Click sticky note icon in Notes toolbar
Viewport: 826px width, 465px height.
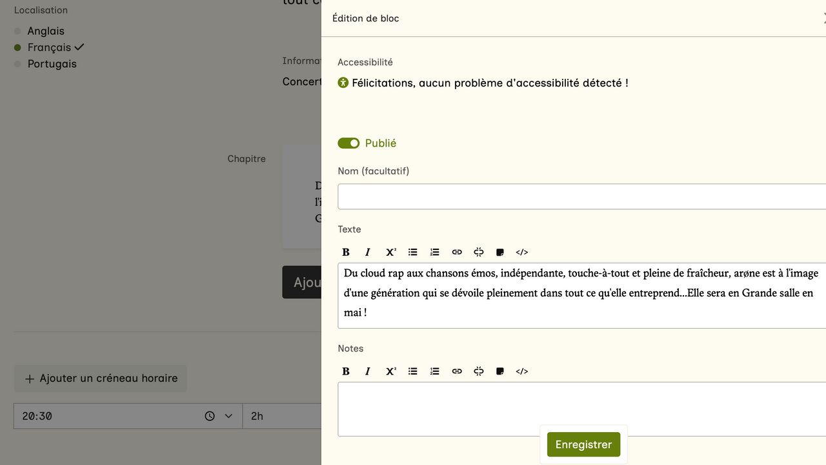coord(500,371)
